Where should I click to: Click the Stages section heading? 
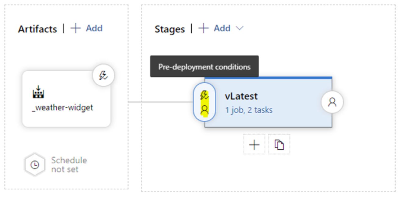[x=170, y=29]
